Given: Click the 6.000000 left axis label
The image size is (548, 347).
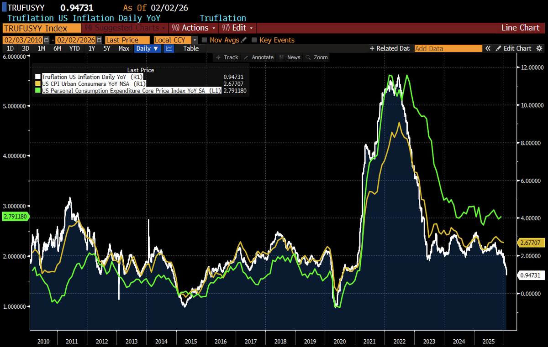Looking at the screenshot, I should pyautogui.click(x=15, y=57).
